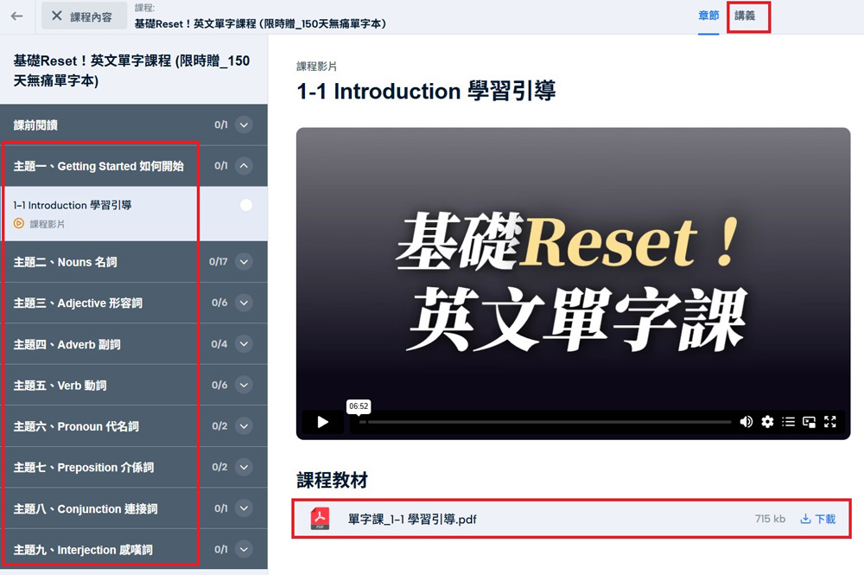
Task: Expand 主題六 Pronoun 代名詞 chevron
Action: click(245, 426)
